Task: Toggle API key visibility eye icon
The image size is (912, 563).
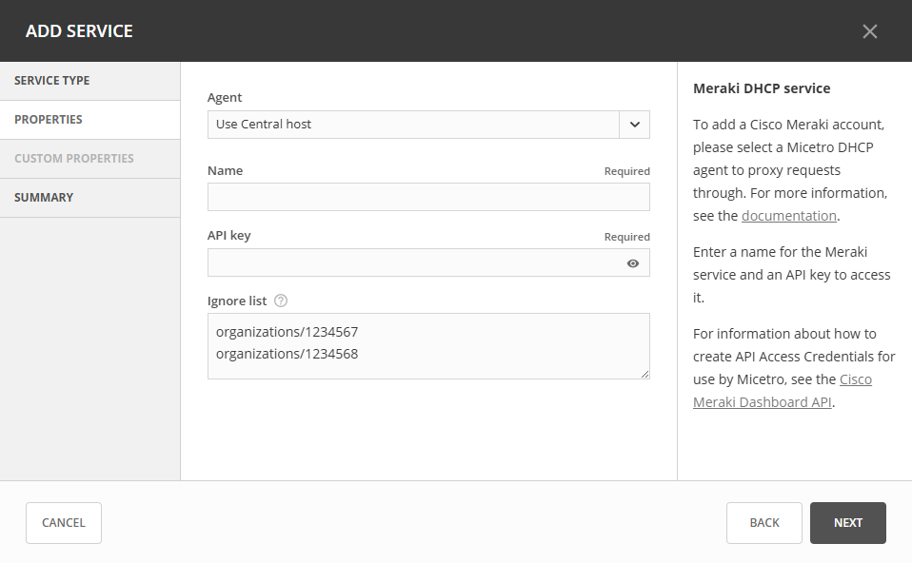Action: click(x=633, y=263)
